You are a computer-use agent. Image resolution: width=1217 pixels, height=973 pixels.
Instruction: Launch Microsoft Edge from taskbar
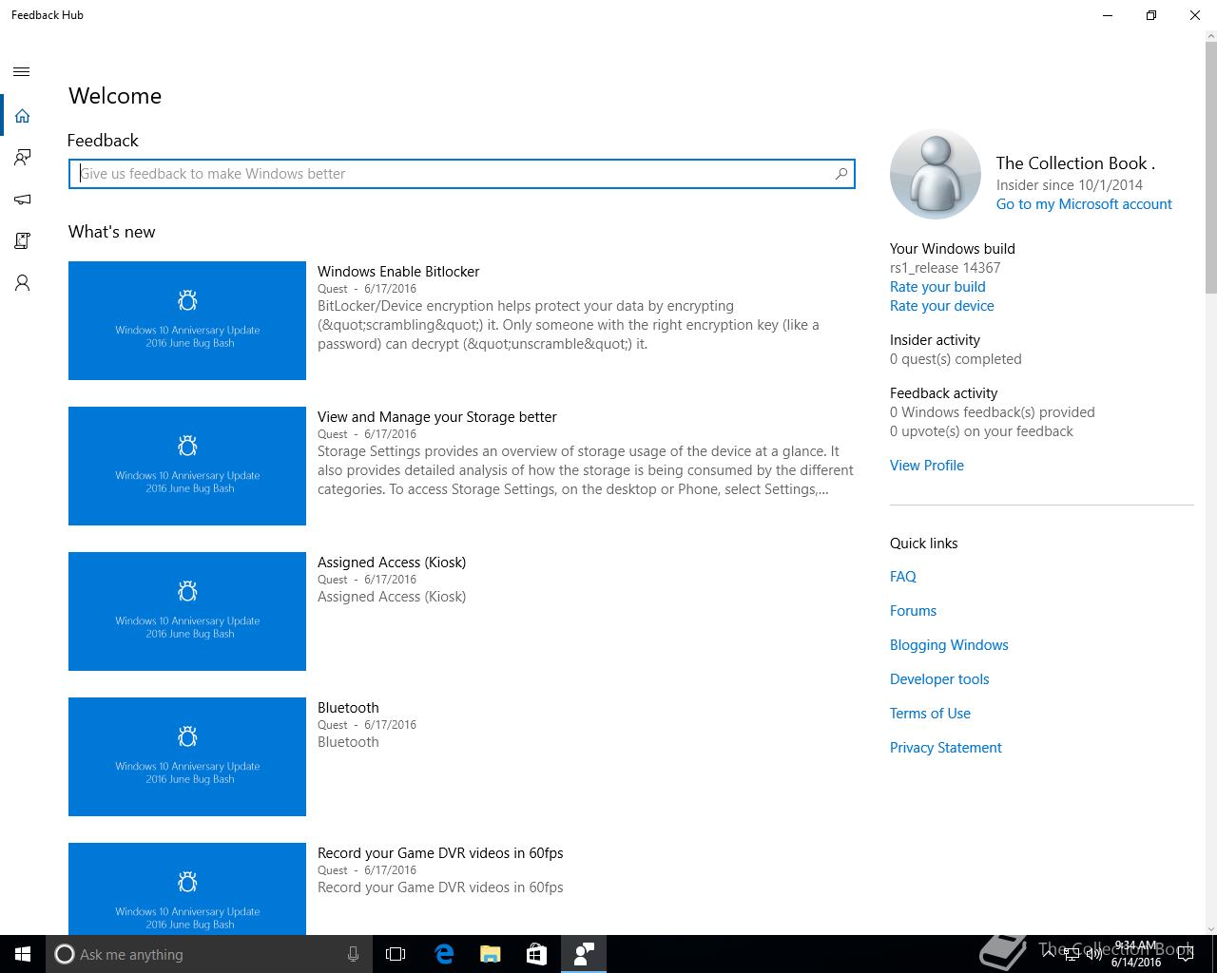point(444,954)
